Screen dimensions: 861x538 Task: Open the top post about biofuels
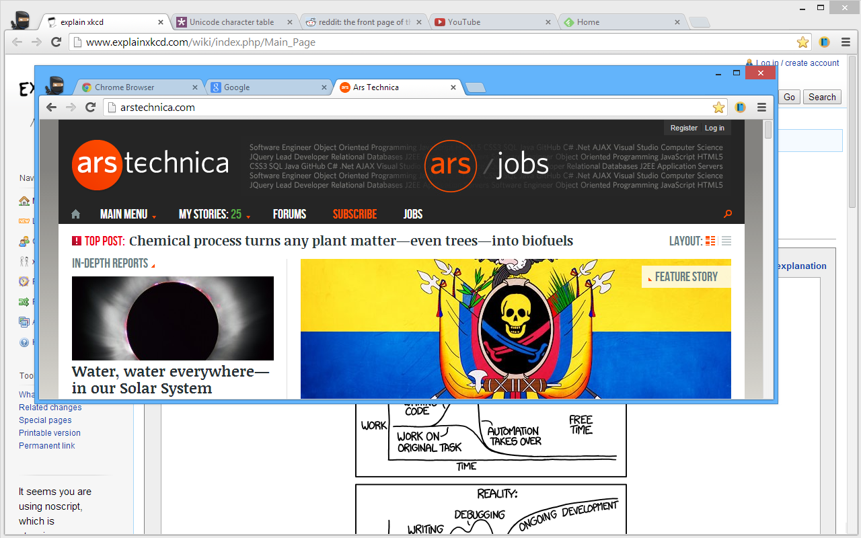pos(351,241)
